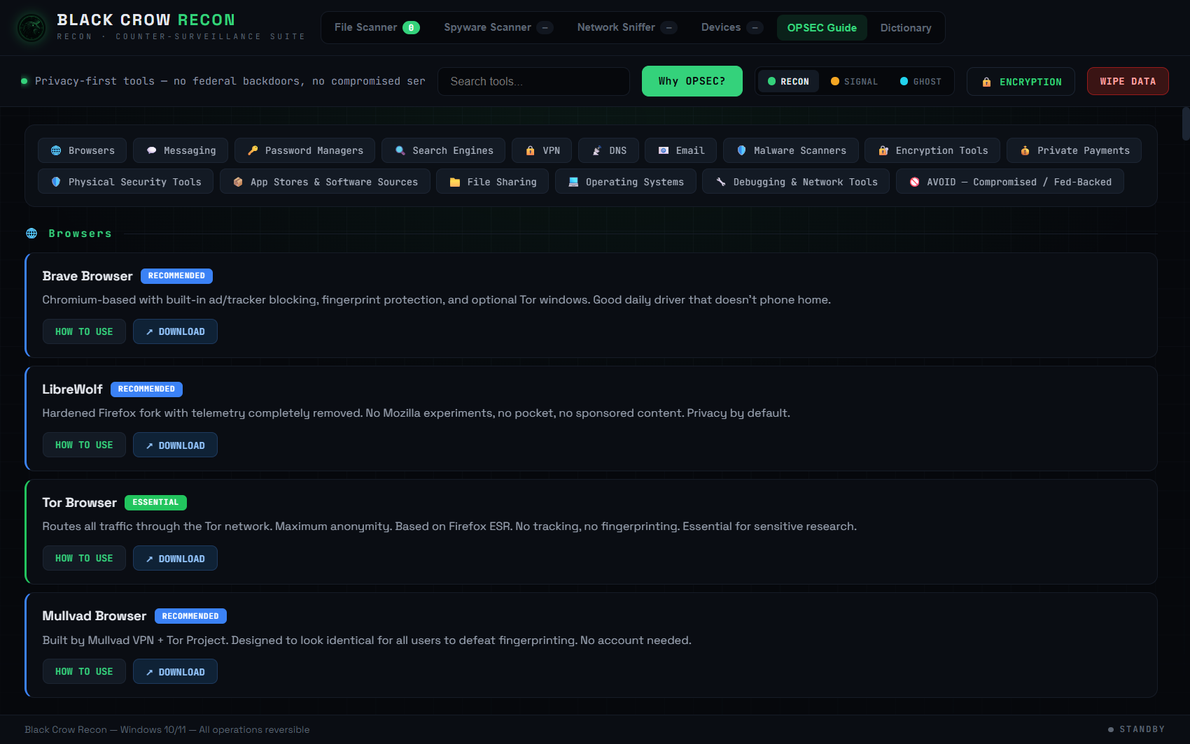Switch to the Devices tab

[x=731, y=27]
